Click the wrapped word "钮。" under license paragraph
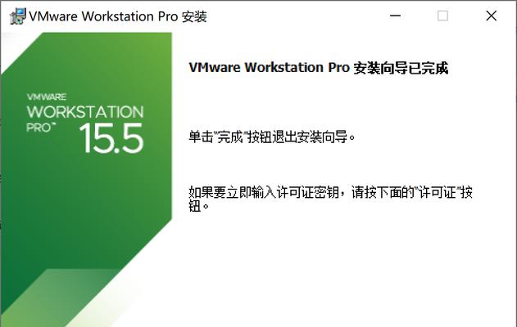Image resolution: width=517 pixels, height=327 pixels. (x=199, y=206)
